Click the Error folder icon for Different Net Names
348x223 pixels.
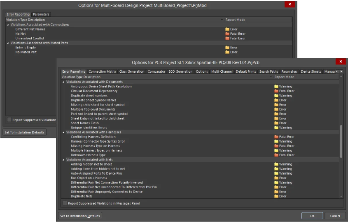(x=227, y=30)
